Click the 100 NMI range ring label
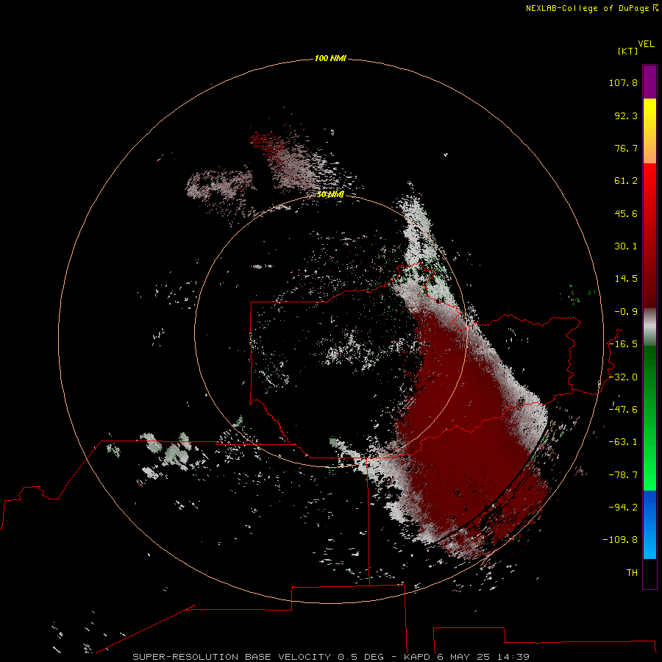Image resolution: width=662 pixels, height=662 pixels. [330, 58]
